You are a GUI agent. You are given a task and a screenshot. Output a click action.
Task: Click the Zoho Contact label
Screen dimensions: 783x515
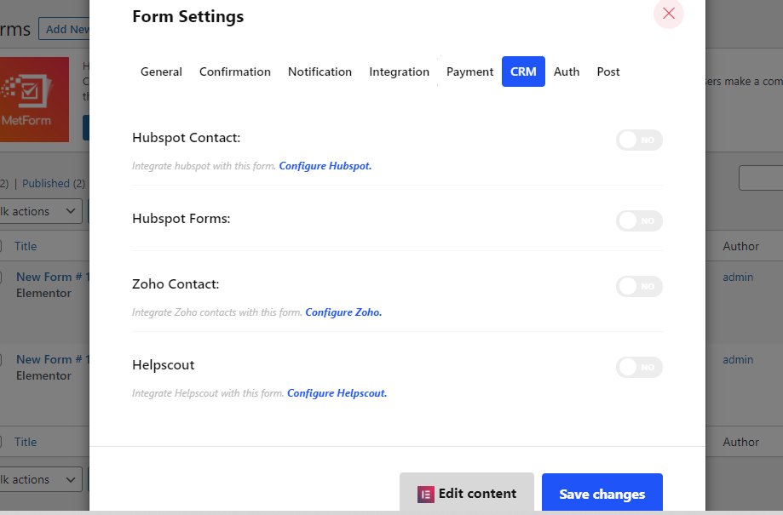(176, 284)
